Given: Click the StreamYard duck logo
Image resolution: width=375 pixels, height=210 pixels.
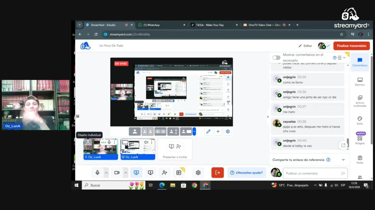Looking at the screenshot, I should pyautogui.click(x=85, y=46).
